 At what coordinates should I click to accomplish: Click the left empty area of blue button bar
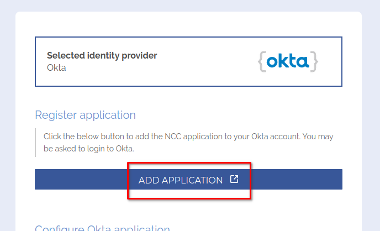click(77, 180)
